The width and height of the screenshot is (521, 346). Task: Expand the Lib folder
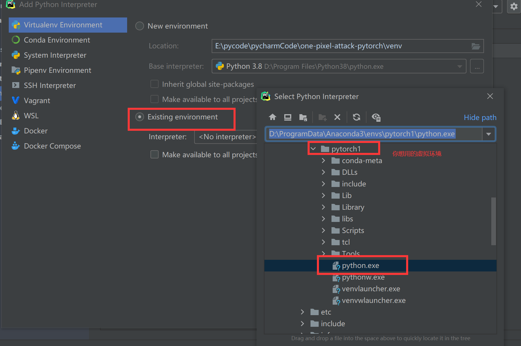[x=323, y=195]
